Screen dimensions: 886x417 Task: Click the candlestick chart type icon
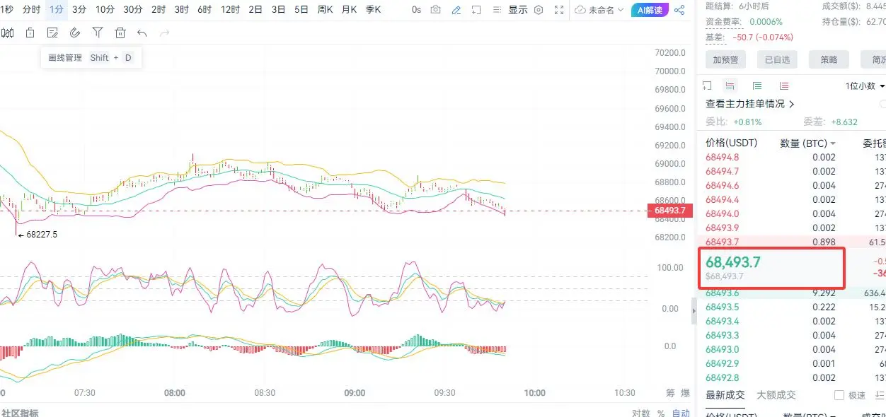click(x=8, y=33)
